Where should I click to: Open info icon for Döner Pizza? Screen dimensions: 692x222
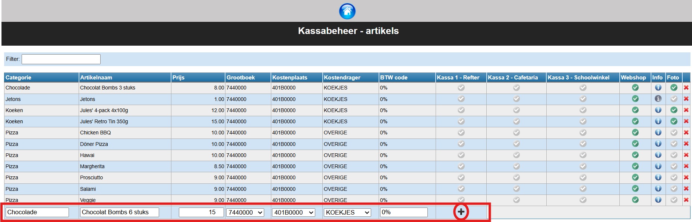click(x=658, y=144)
